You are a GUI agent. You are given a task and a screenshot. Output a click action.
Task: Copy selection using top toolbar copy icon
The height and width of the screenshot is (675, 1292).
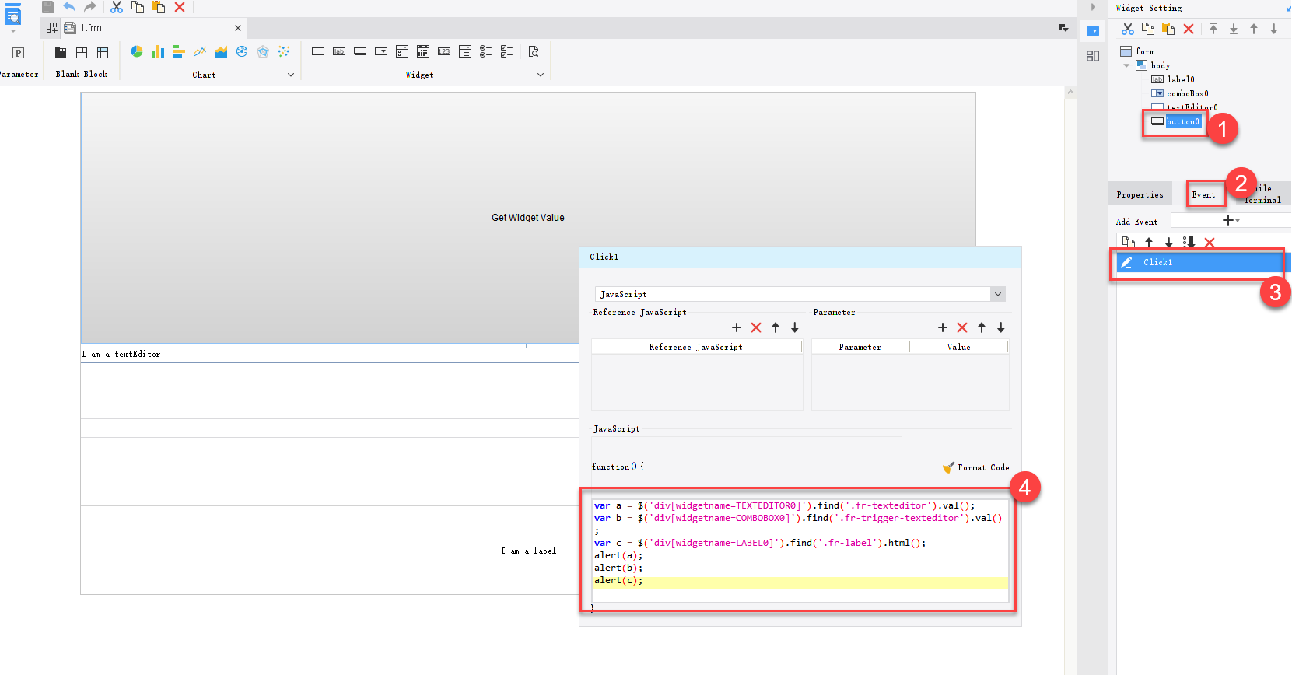click(x=138, y=7)
